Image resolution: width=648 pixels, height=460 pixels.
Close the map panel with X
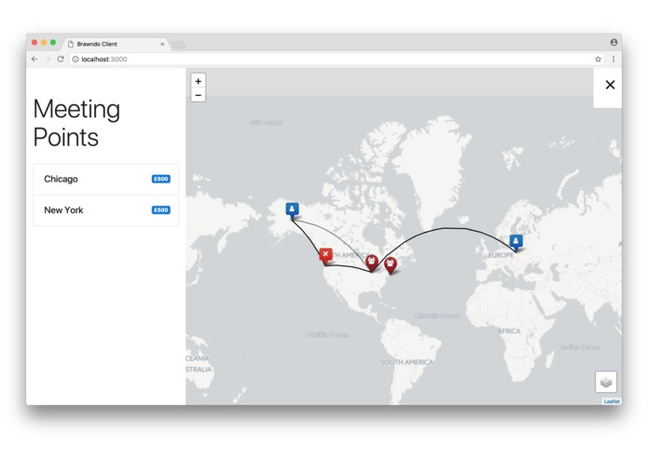(x=610, y=85)
